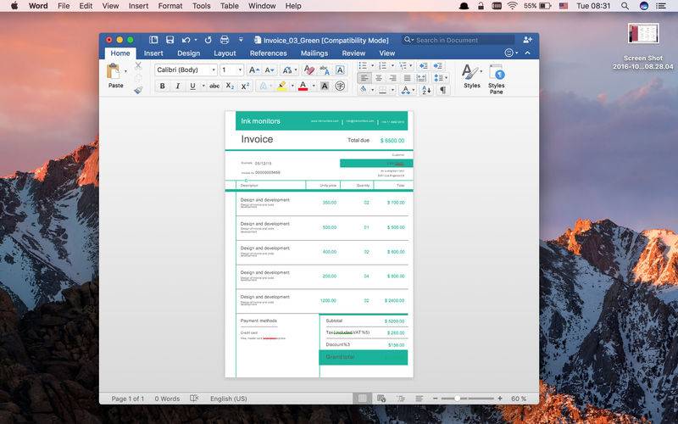
Task: Click the 60 % zoom level
Action: click(519, 399)
